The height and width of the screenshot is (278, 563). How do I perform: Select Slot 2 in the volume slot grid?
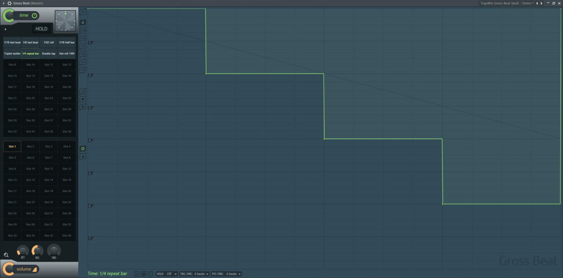pyautogui.click(x=30, y=146)
